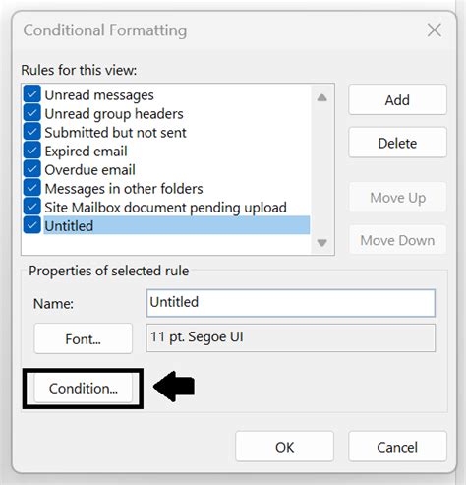This screenshot has width=466, height=485.
Task: Click the Move Down button
Action: (397, 240)
